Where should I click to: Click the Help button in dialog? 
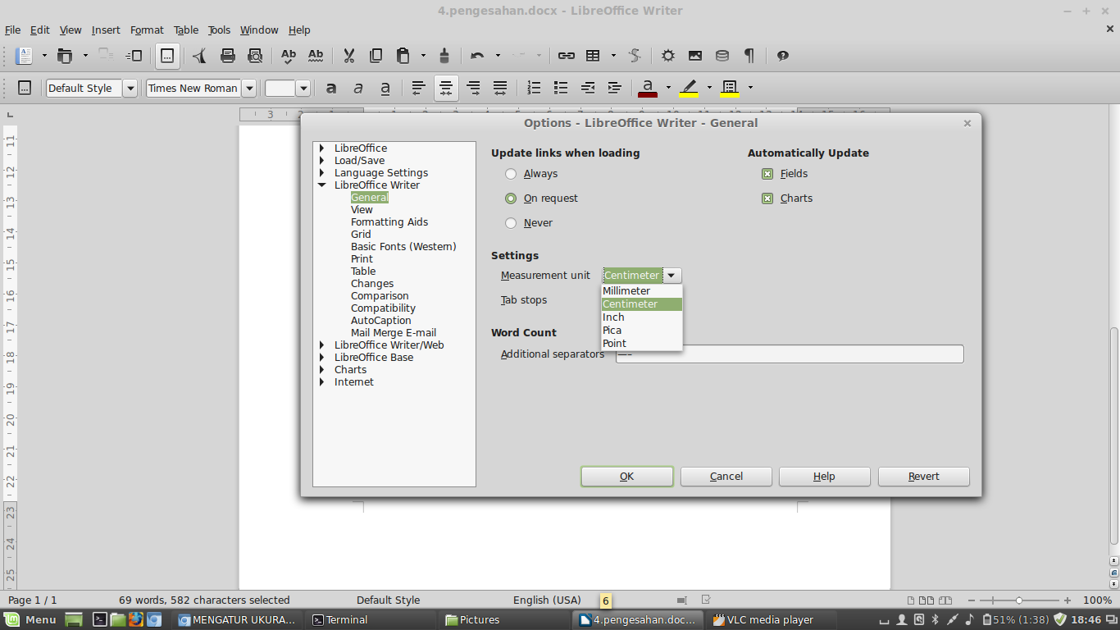click(x=825, y=477)
